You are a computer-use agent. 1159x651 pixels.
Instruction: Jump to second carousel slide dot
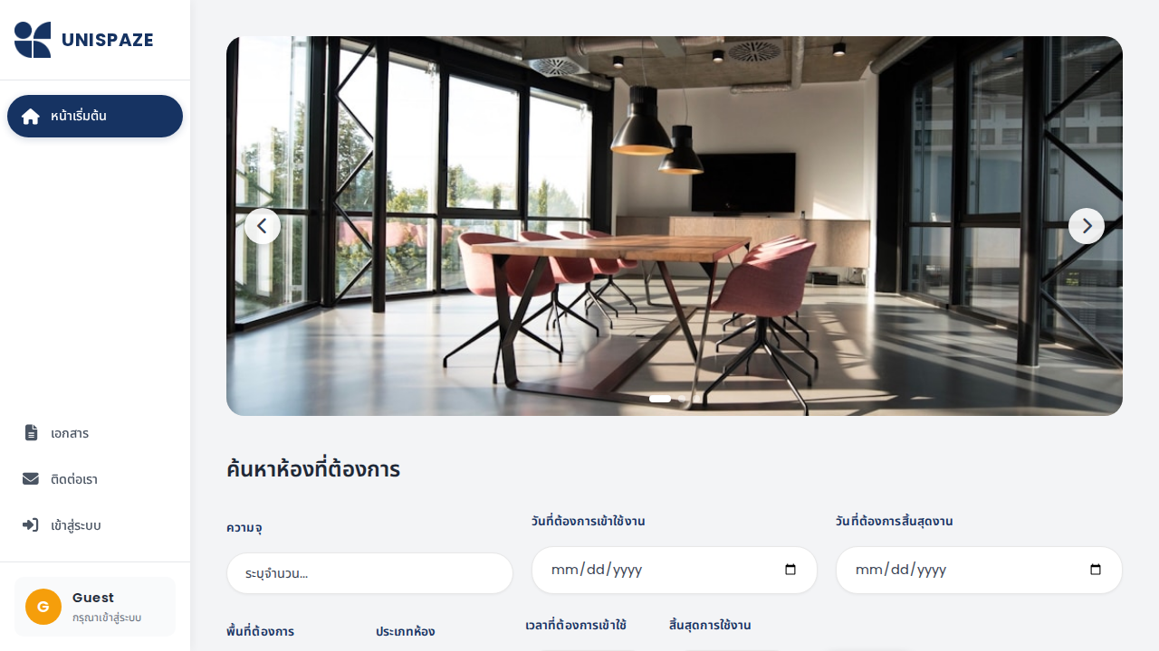(682, 399)
